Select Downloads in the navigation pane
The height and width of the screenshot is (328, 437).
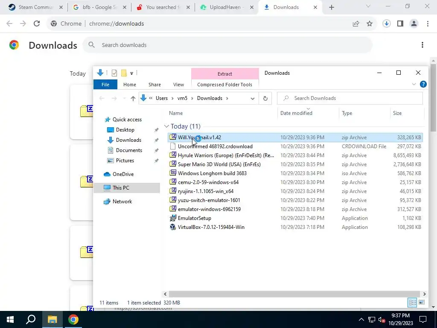(128, 140)
